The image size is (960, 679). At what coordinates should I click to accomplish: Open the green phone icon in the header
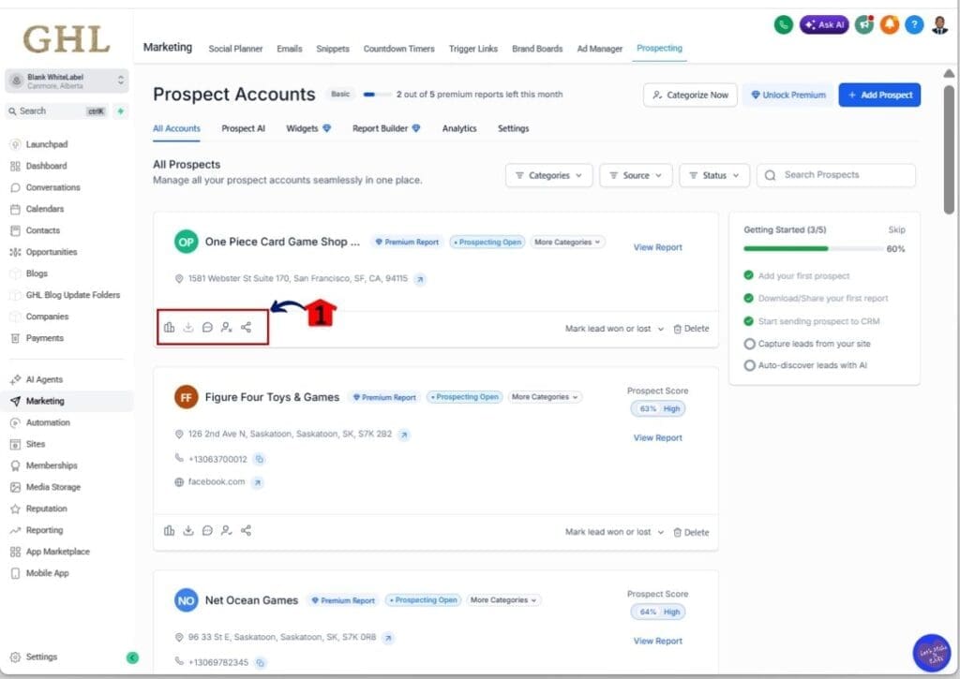pyautogui.click(x=784, y=24)
